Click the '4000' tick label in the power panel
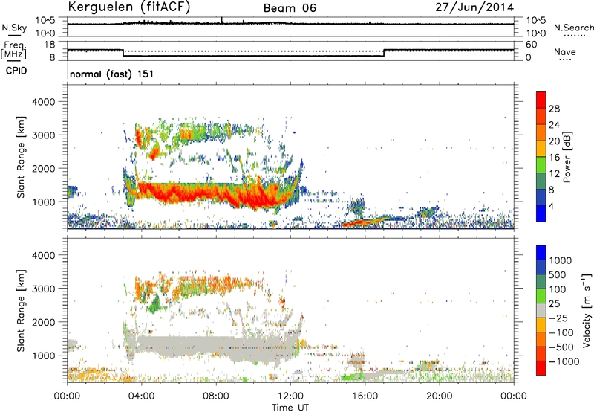 click(43, 102)
